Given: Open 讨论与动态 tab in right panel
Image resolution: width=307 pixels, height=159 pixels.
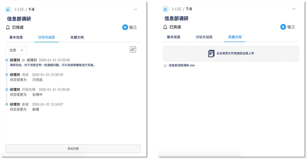Looking at the screenshot, I should click(204, 37).
